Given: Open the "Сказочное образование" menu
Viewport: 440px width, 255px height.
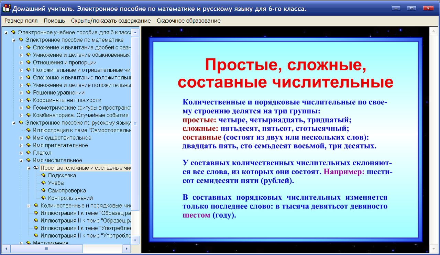Looking at the screenshot, I should click(x=188, y=21).
